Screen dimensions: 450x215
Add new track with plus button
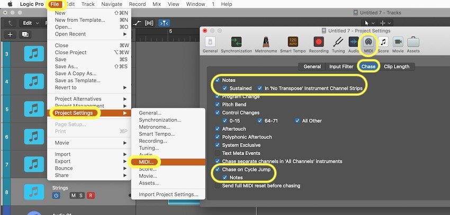pos(10,34)
